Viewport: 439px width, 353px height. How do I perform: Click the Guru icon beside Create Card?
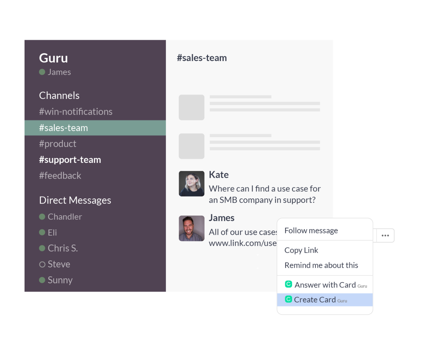click(x=288, y=299)
